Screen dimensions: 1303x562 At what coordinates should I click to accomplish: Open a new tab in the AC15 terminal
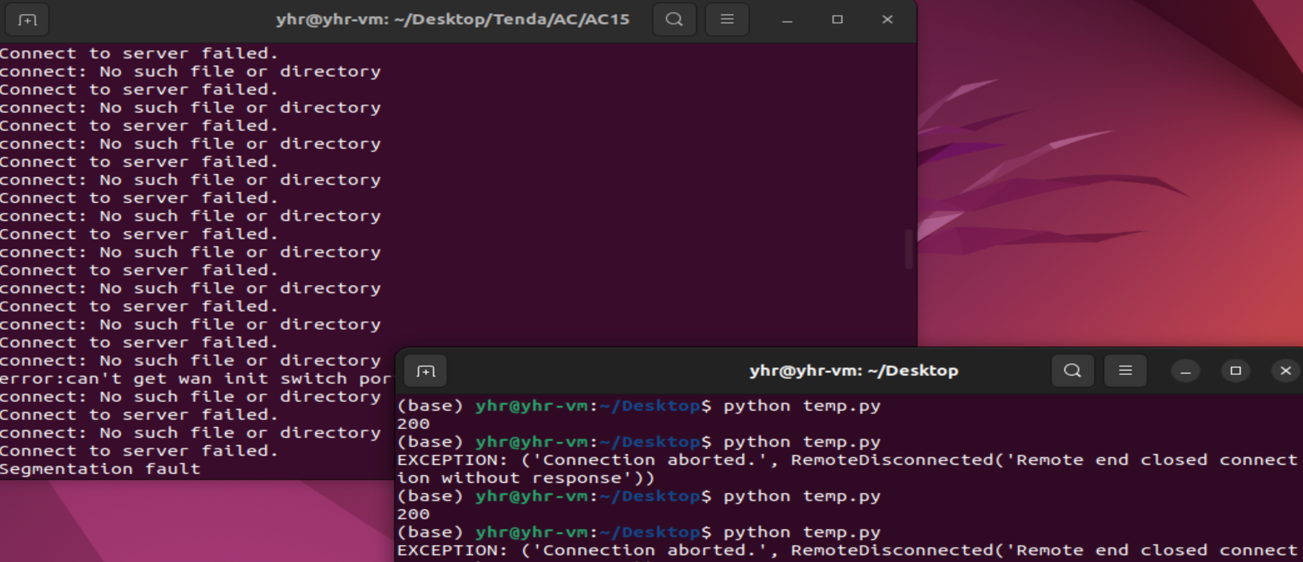(x=27, y=20)
